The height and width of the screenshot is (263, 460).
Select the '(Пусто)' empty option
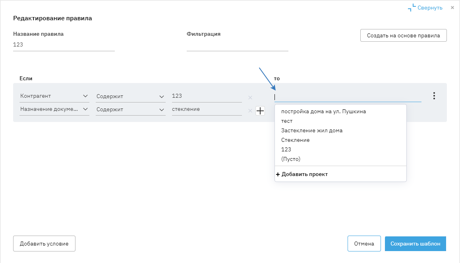pos(291,159)
